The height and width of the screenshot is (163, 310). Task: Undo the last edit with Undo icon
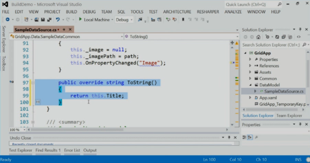[58, 20]
